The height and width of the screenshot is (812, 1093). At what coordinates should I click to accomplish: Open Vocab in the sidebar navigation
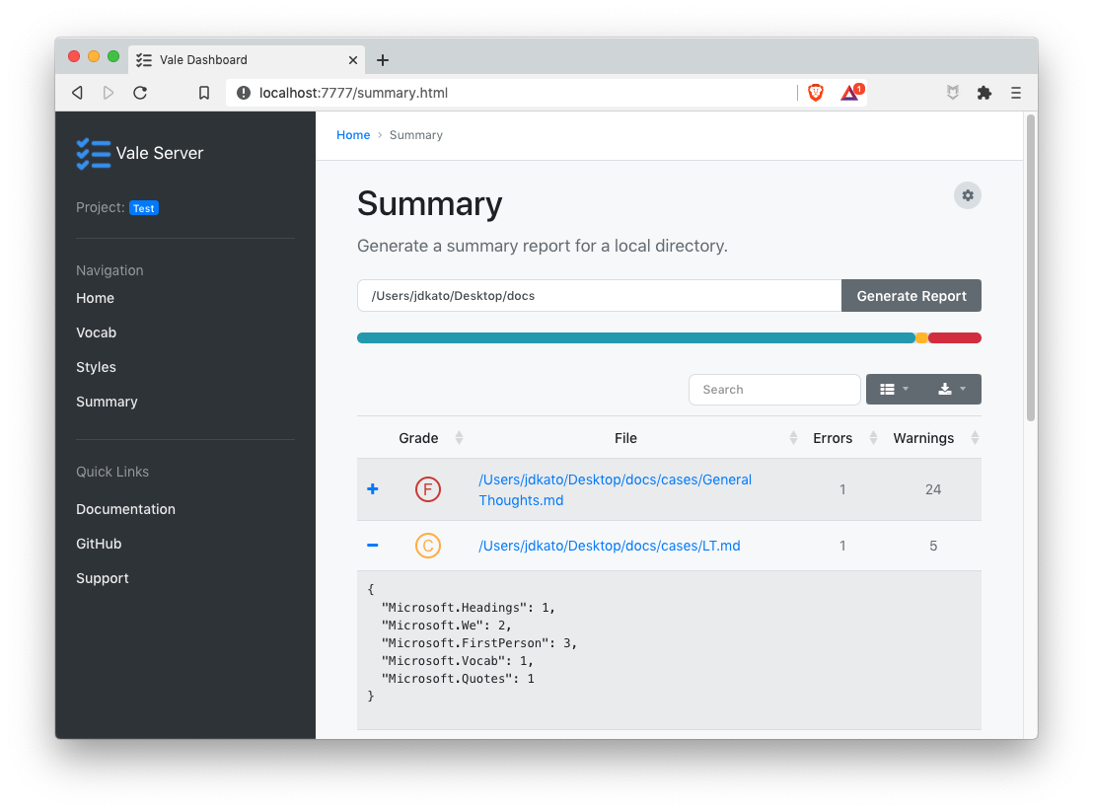click(97, 332)
